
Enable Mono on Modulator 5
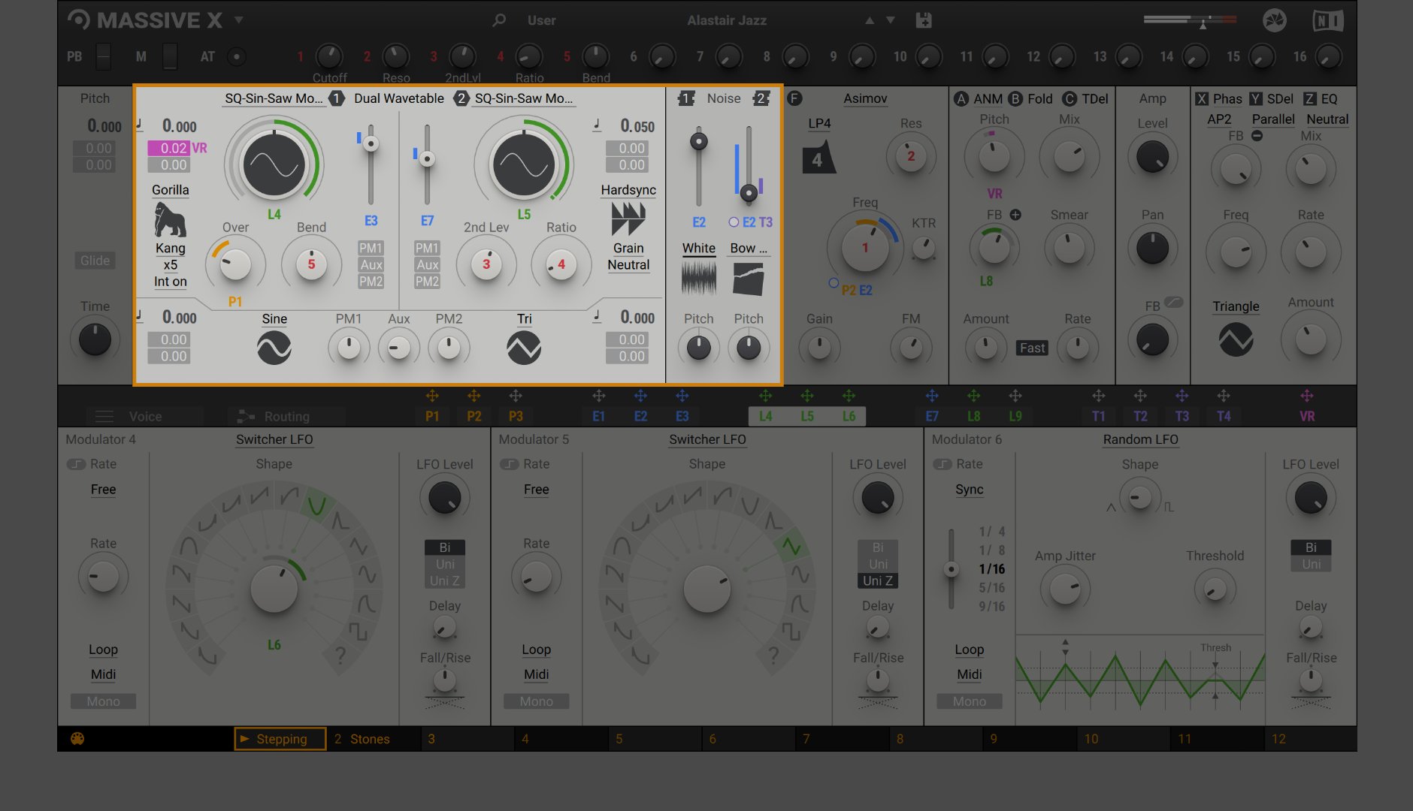536,701
